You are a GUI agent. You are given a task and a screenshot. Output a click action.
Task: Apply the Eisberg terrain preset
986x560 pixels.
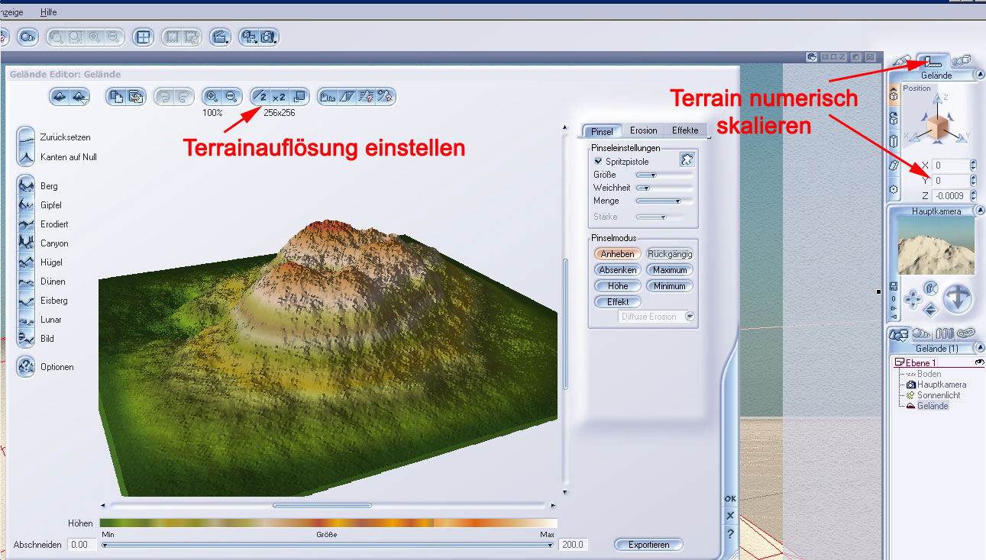pyautogui.click(x=27, y=301)
